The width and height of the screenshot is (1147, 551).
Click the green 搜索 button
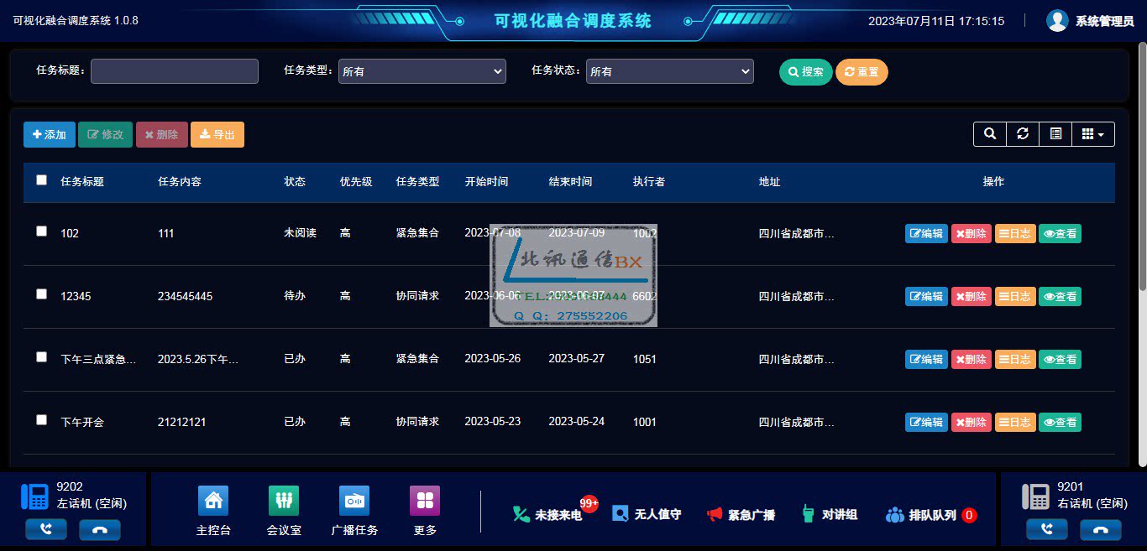click(805, 72)
